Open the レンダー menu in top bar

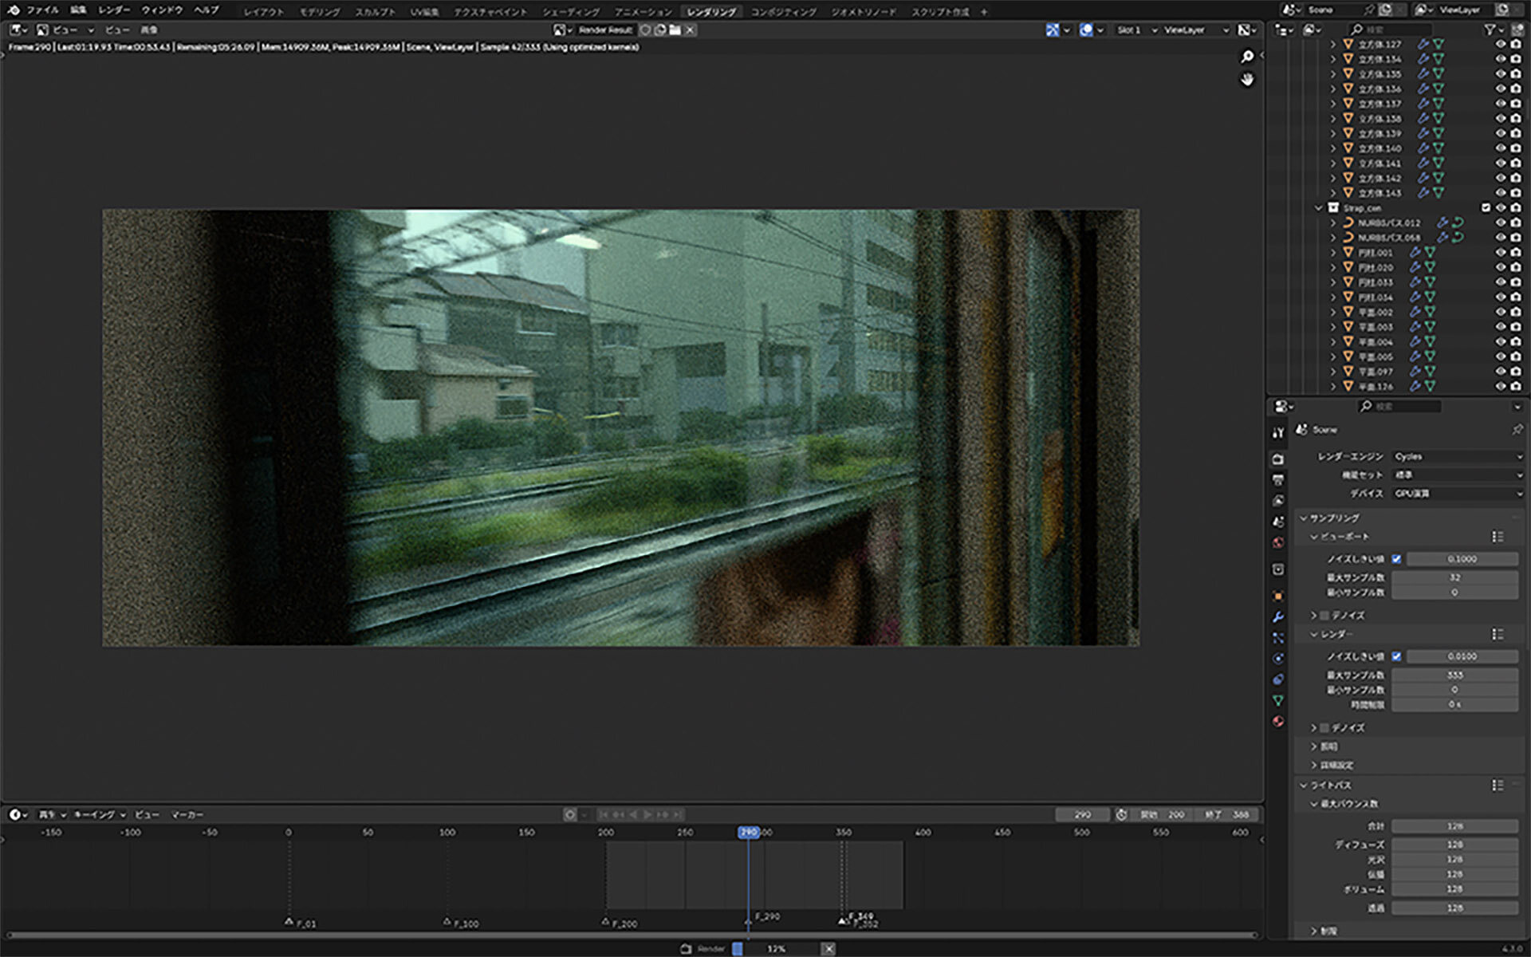pyautogui.click(x=113, y=10)
